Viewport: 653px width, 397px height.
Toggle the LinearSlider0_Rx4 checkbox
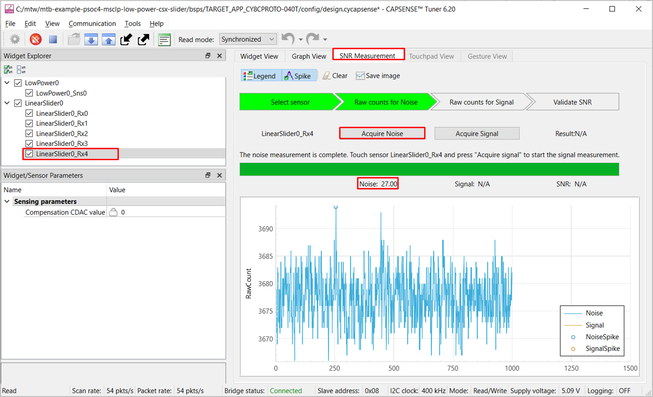click(29, 154)
